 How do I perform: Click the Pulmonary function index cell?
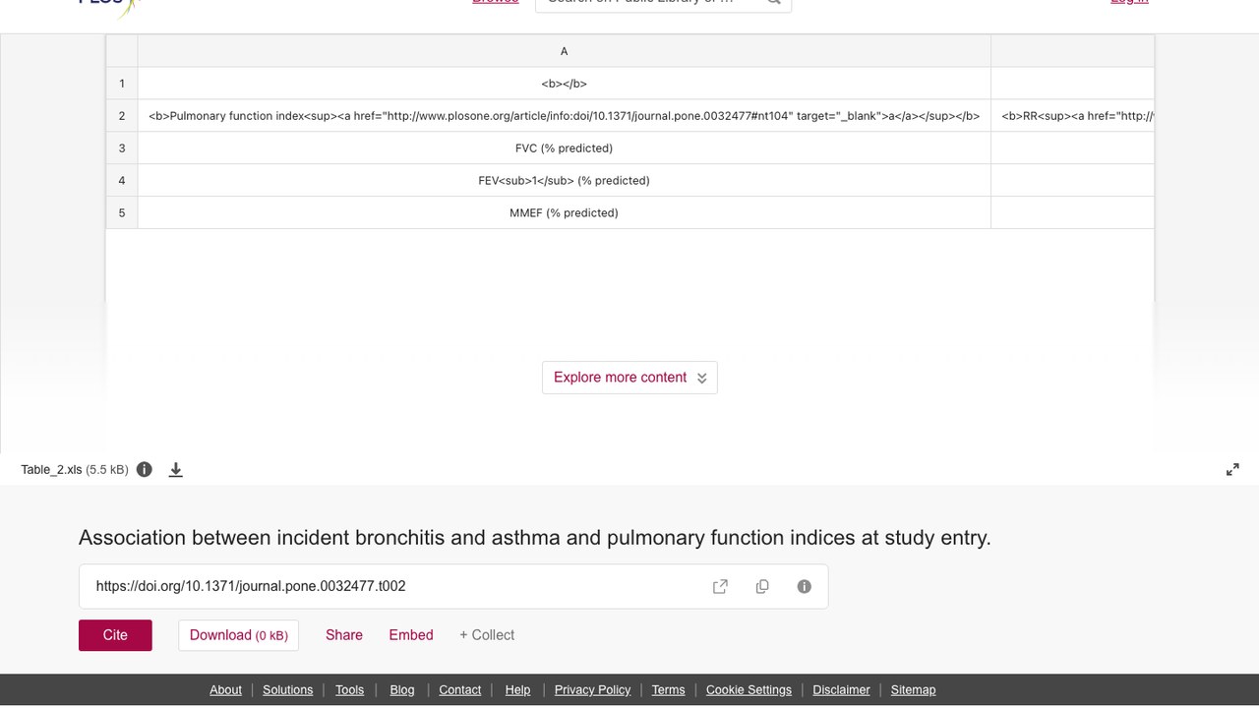pos(564,116)
